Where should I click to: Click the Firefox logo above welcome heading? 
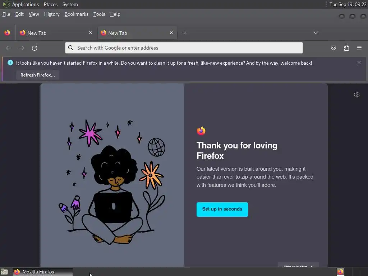pos(201,131)
